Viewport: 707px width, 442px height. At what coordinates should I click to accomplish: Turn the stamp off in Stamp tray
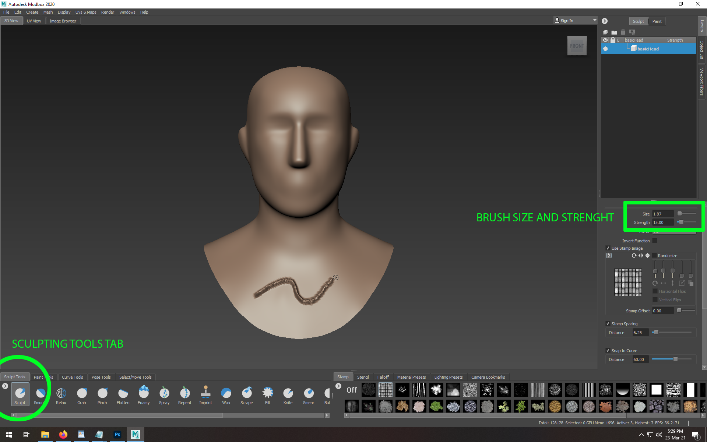[352, 390]
